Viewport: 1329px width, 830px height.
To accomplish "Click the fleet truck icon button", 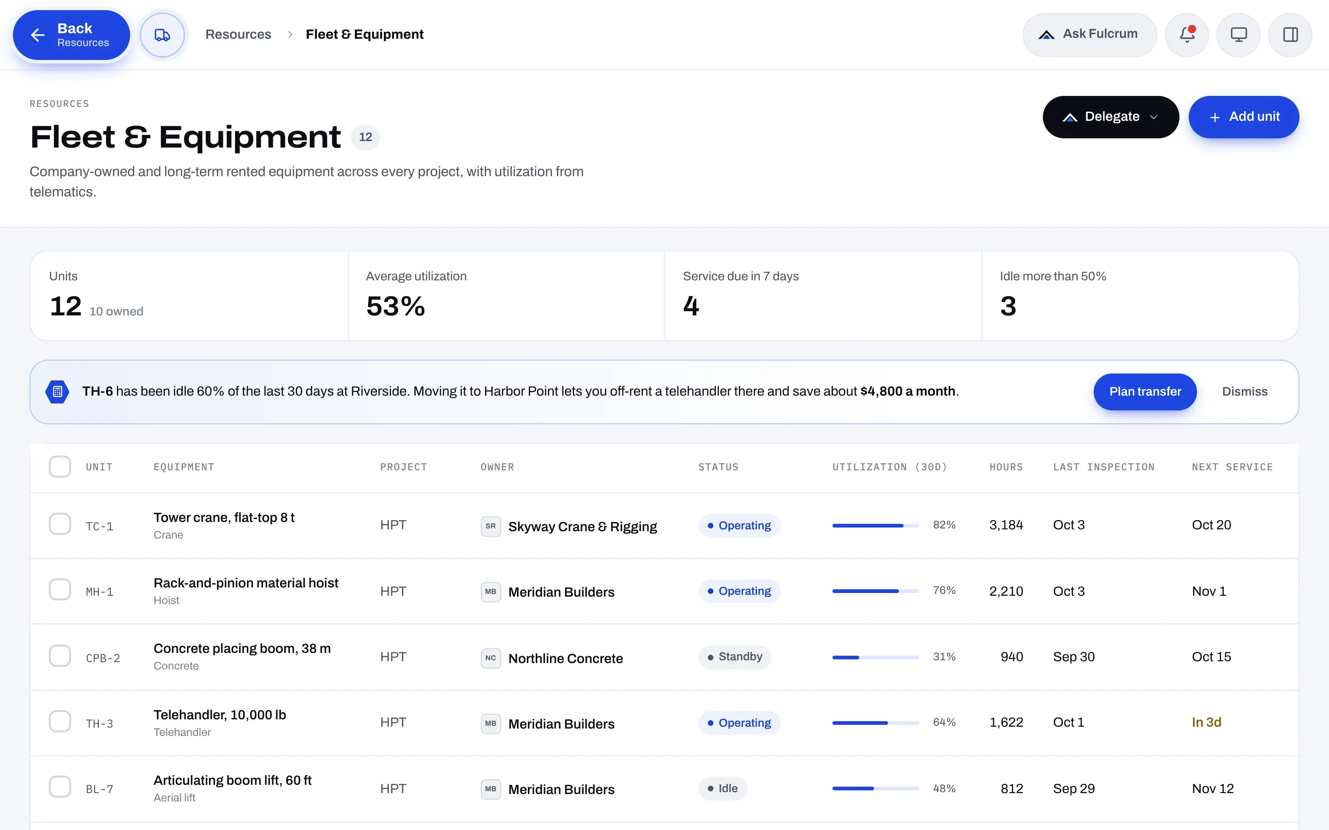I will (x=162, y=35).
